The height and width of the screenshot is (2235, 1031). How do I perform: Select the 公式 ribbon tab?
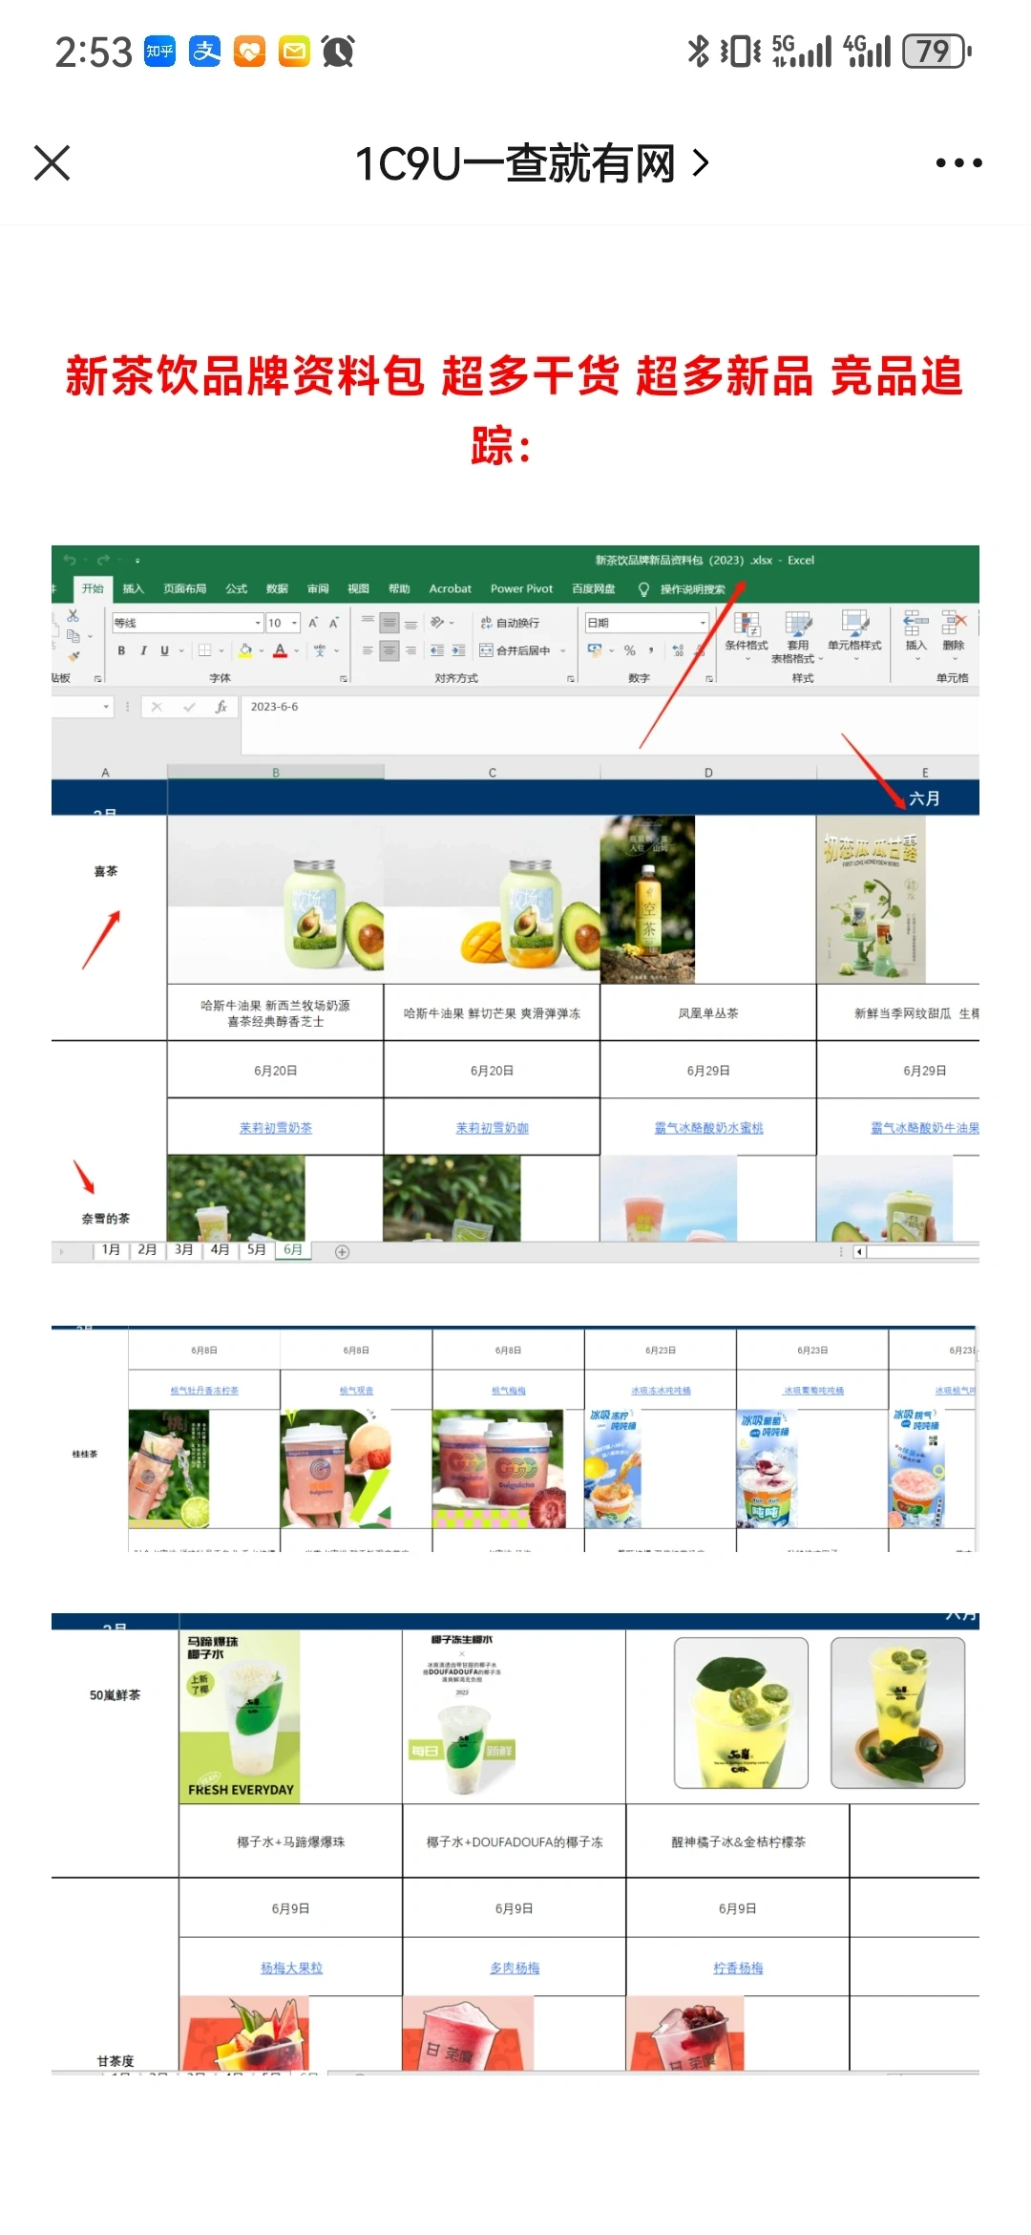point(236,588)
